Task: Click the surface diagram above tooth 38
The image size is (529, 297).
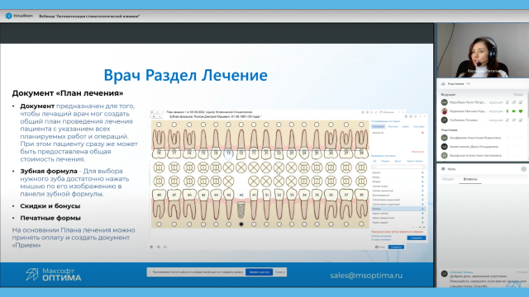Action: coord(361,181)
